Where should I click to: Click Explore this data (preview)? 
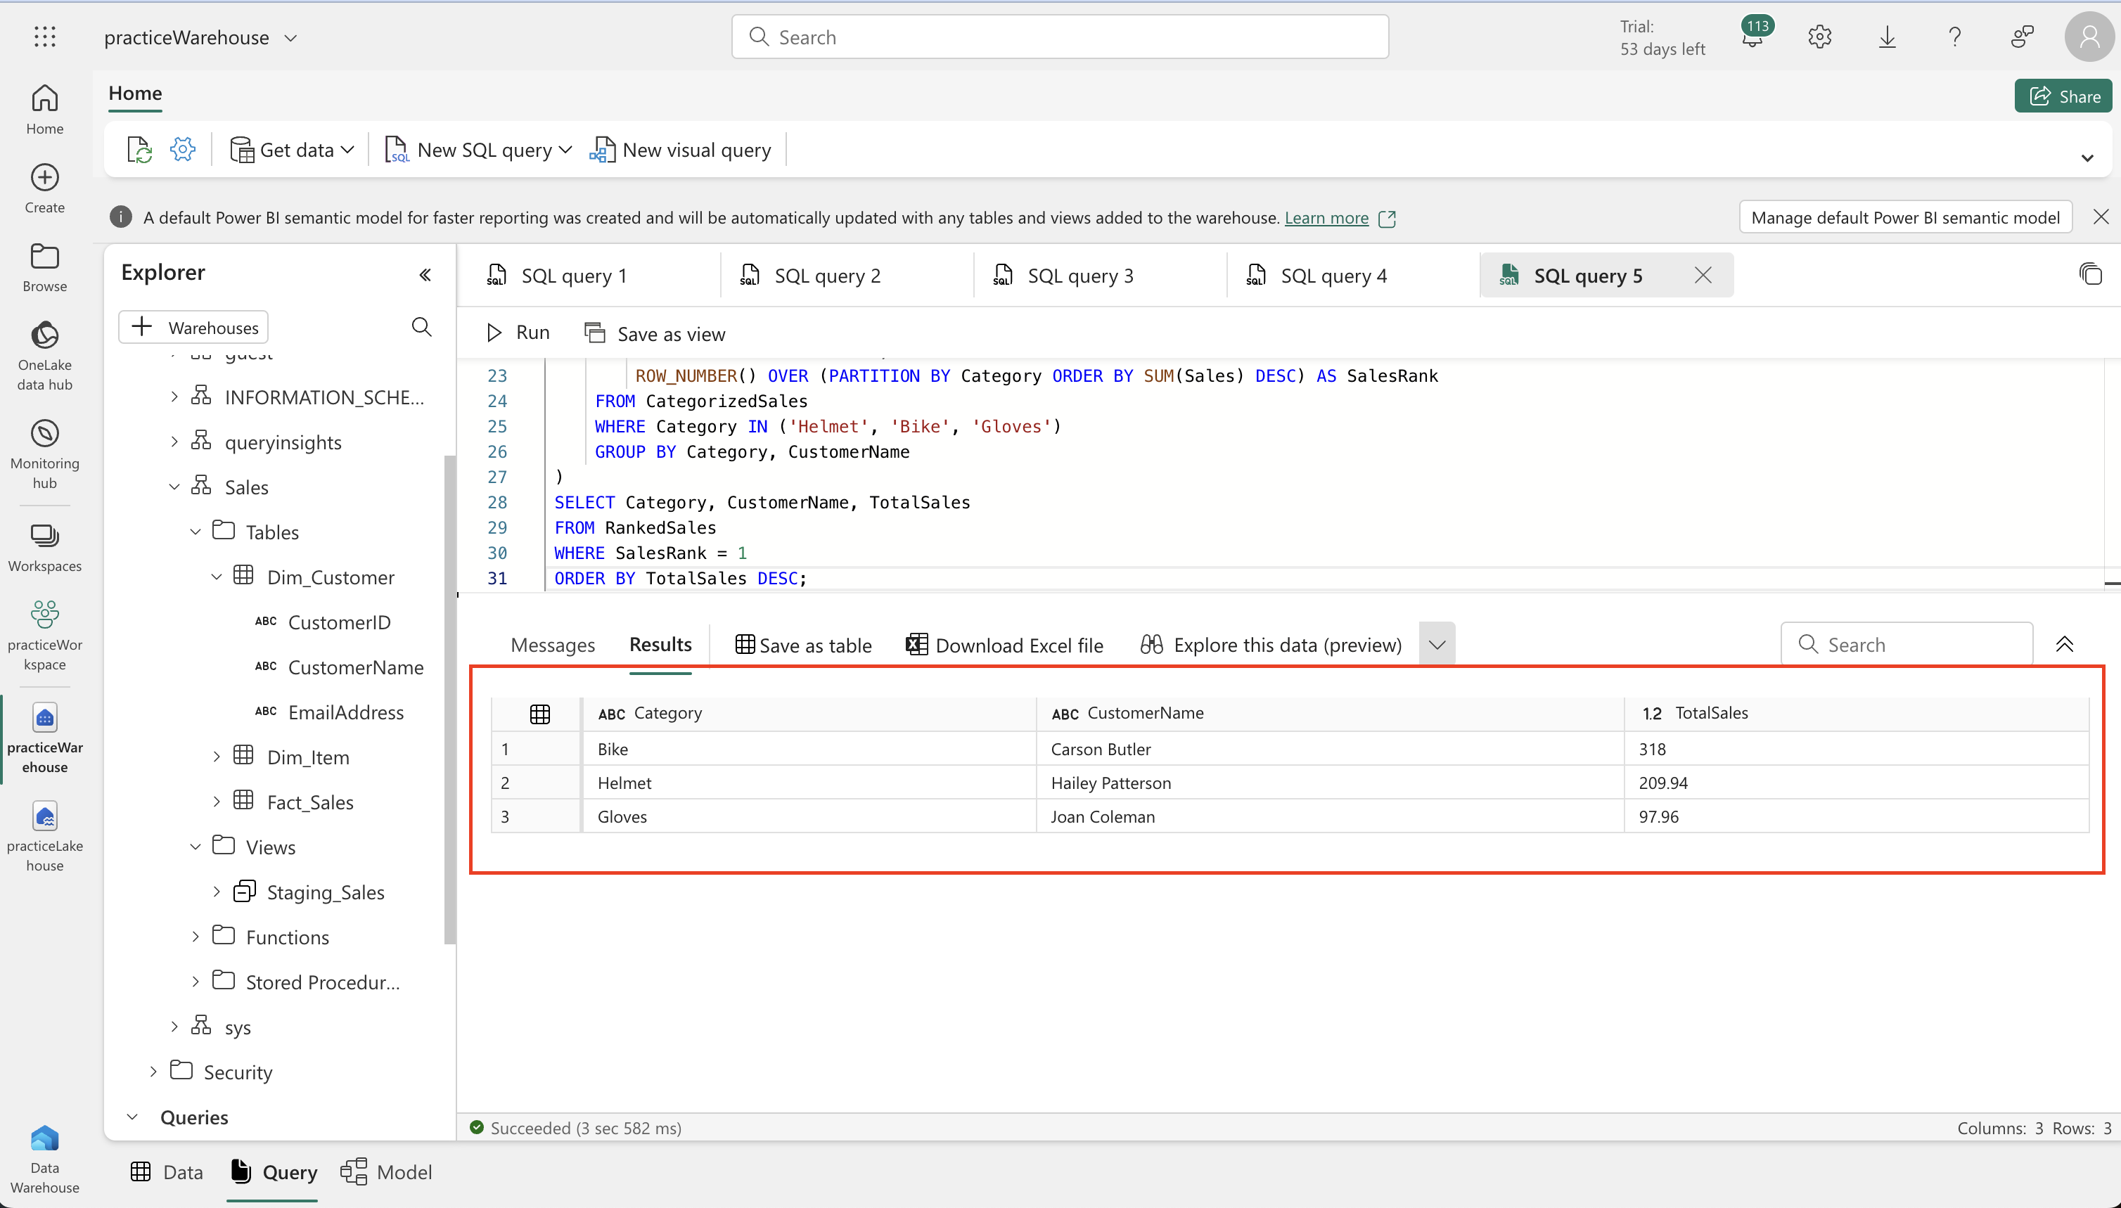(x=1271, y=645)
